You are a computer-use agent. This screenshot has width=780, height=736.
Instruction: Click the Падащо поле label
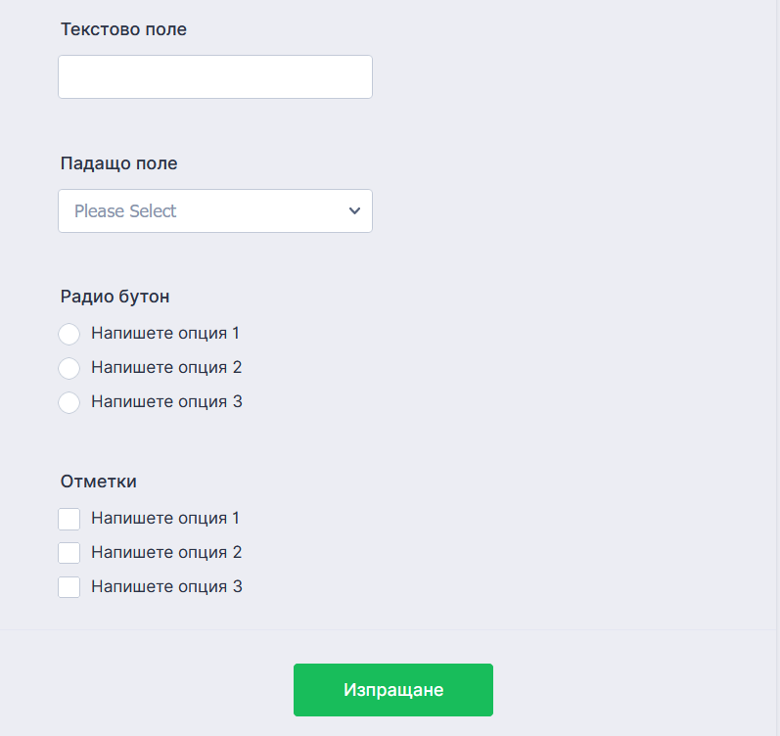118,163
